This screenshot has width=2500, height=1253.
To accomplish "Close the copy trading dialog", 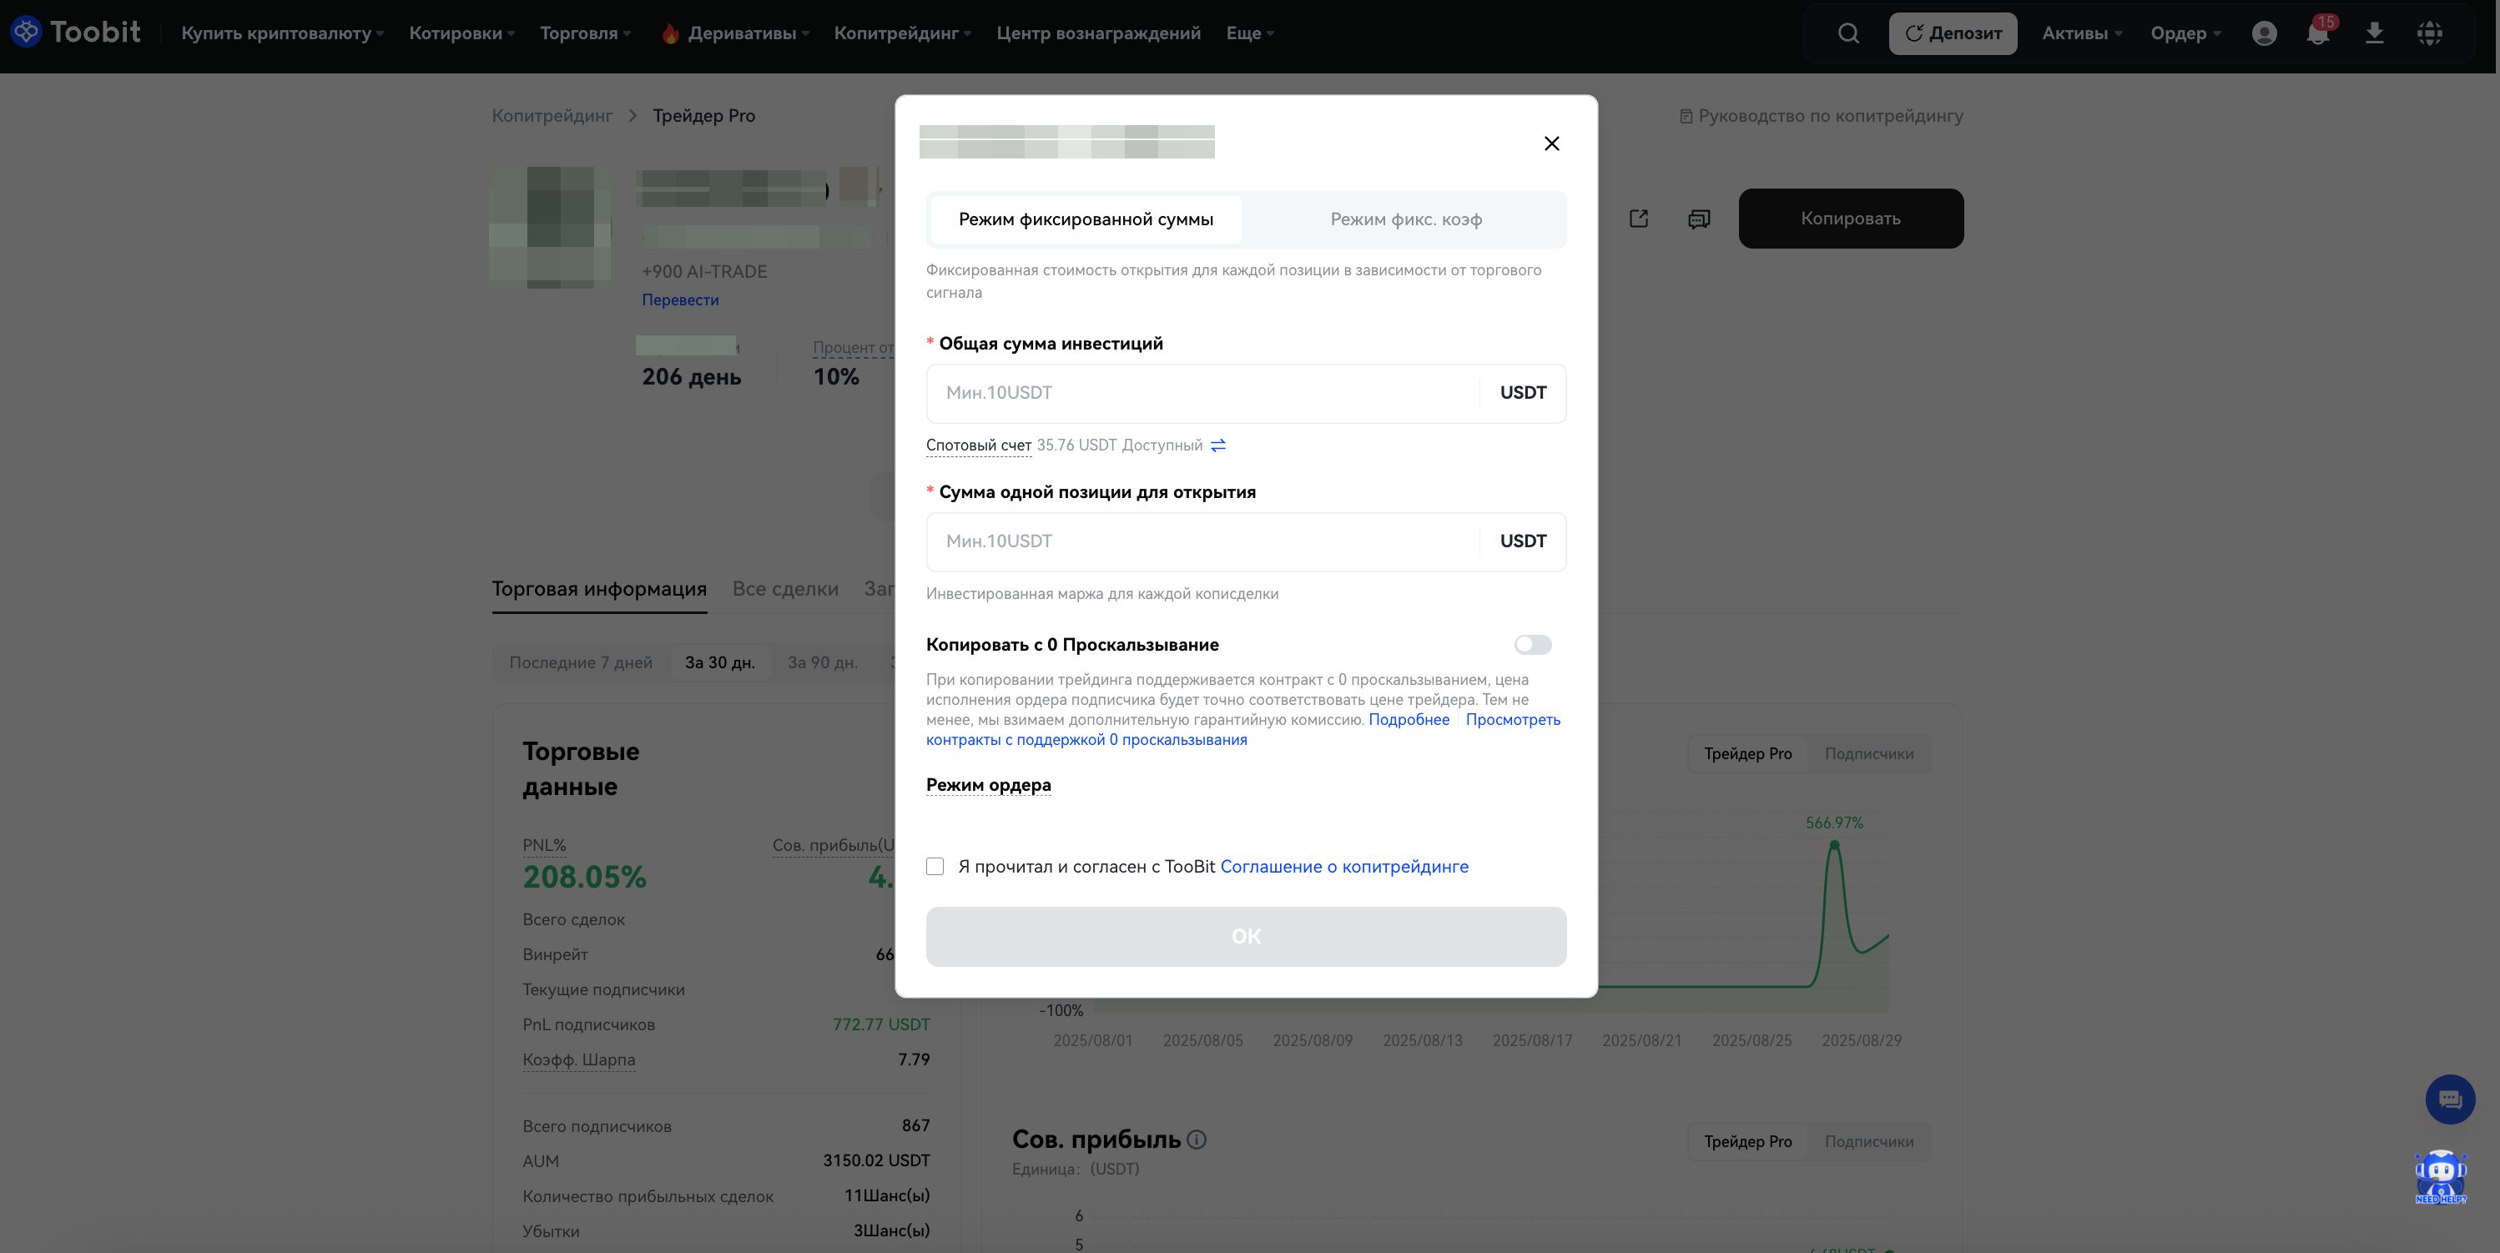I will pos(1551,143).
